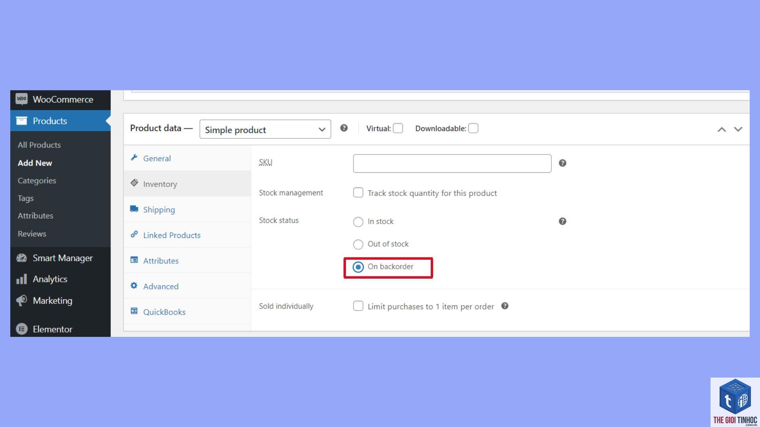Image resolution: width=760 pixels, height=427 pixels.
Task: Open the Inventory product data tab
Action: [187, 184]
